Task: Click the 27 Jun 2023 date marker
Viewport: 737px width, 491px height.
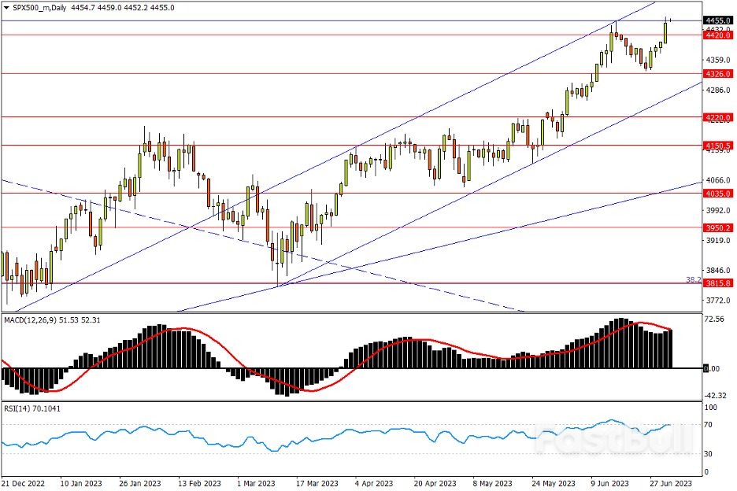Action: (671, 484)
